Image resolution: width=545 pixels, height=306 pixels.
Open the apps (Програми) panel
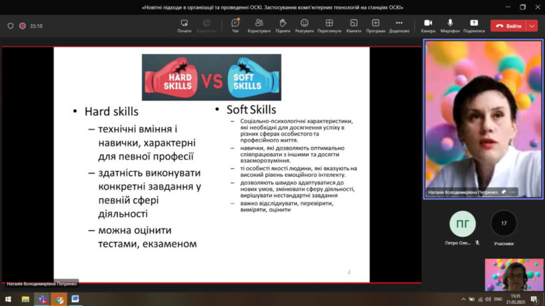(x=376, y=25)
